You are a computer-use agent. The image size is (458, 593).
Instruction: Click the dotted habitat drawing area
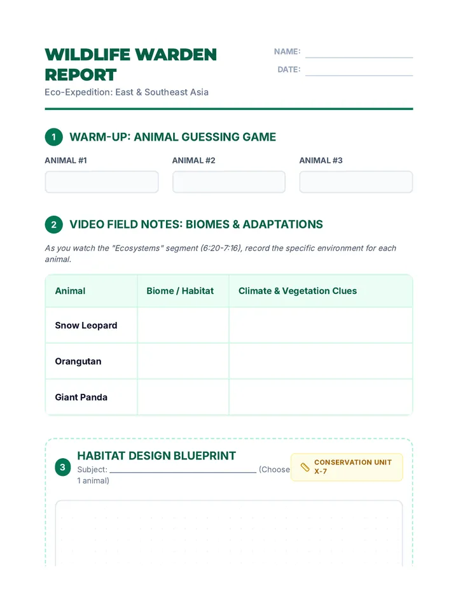point(229,533)
